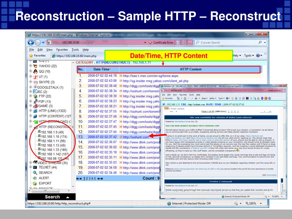Click the GAME tree icon

(x=35, y=106)
